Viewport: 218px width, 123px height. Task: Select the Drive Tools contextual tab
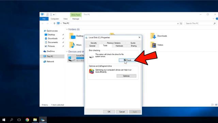click(x=76, y=15)
